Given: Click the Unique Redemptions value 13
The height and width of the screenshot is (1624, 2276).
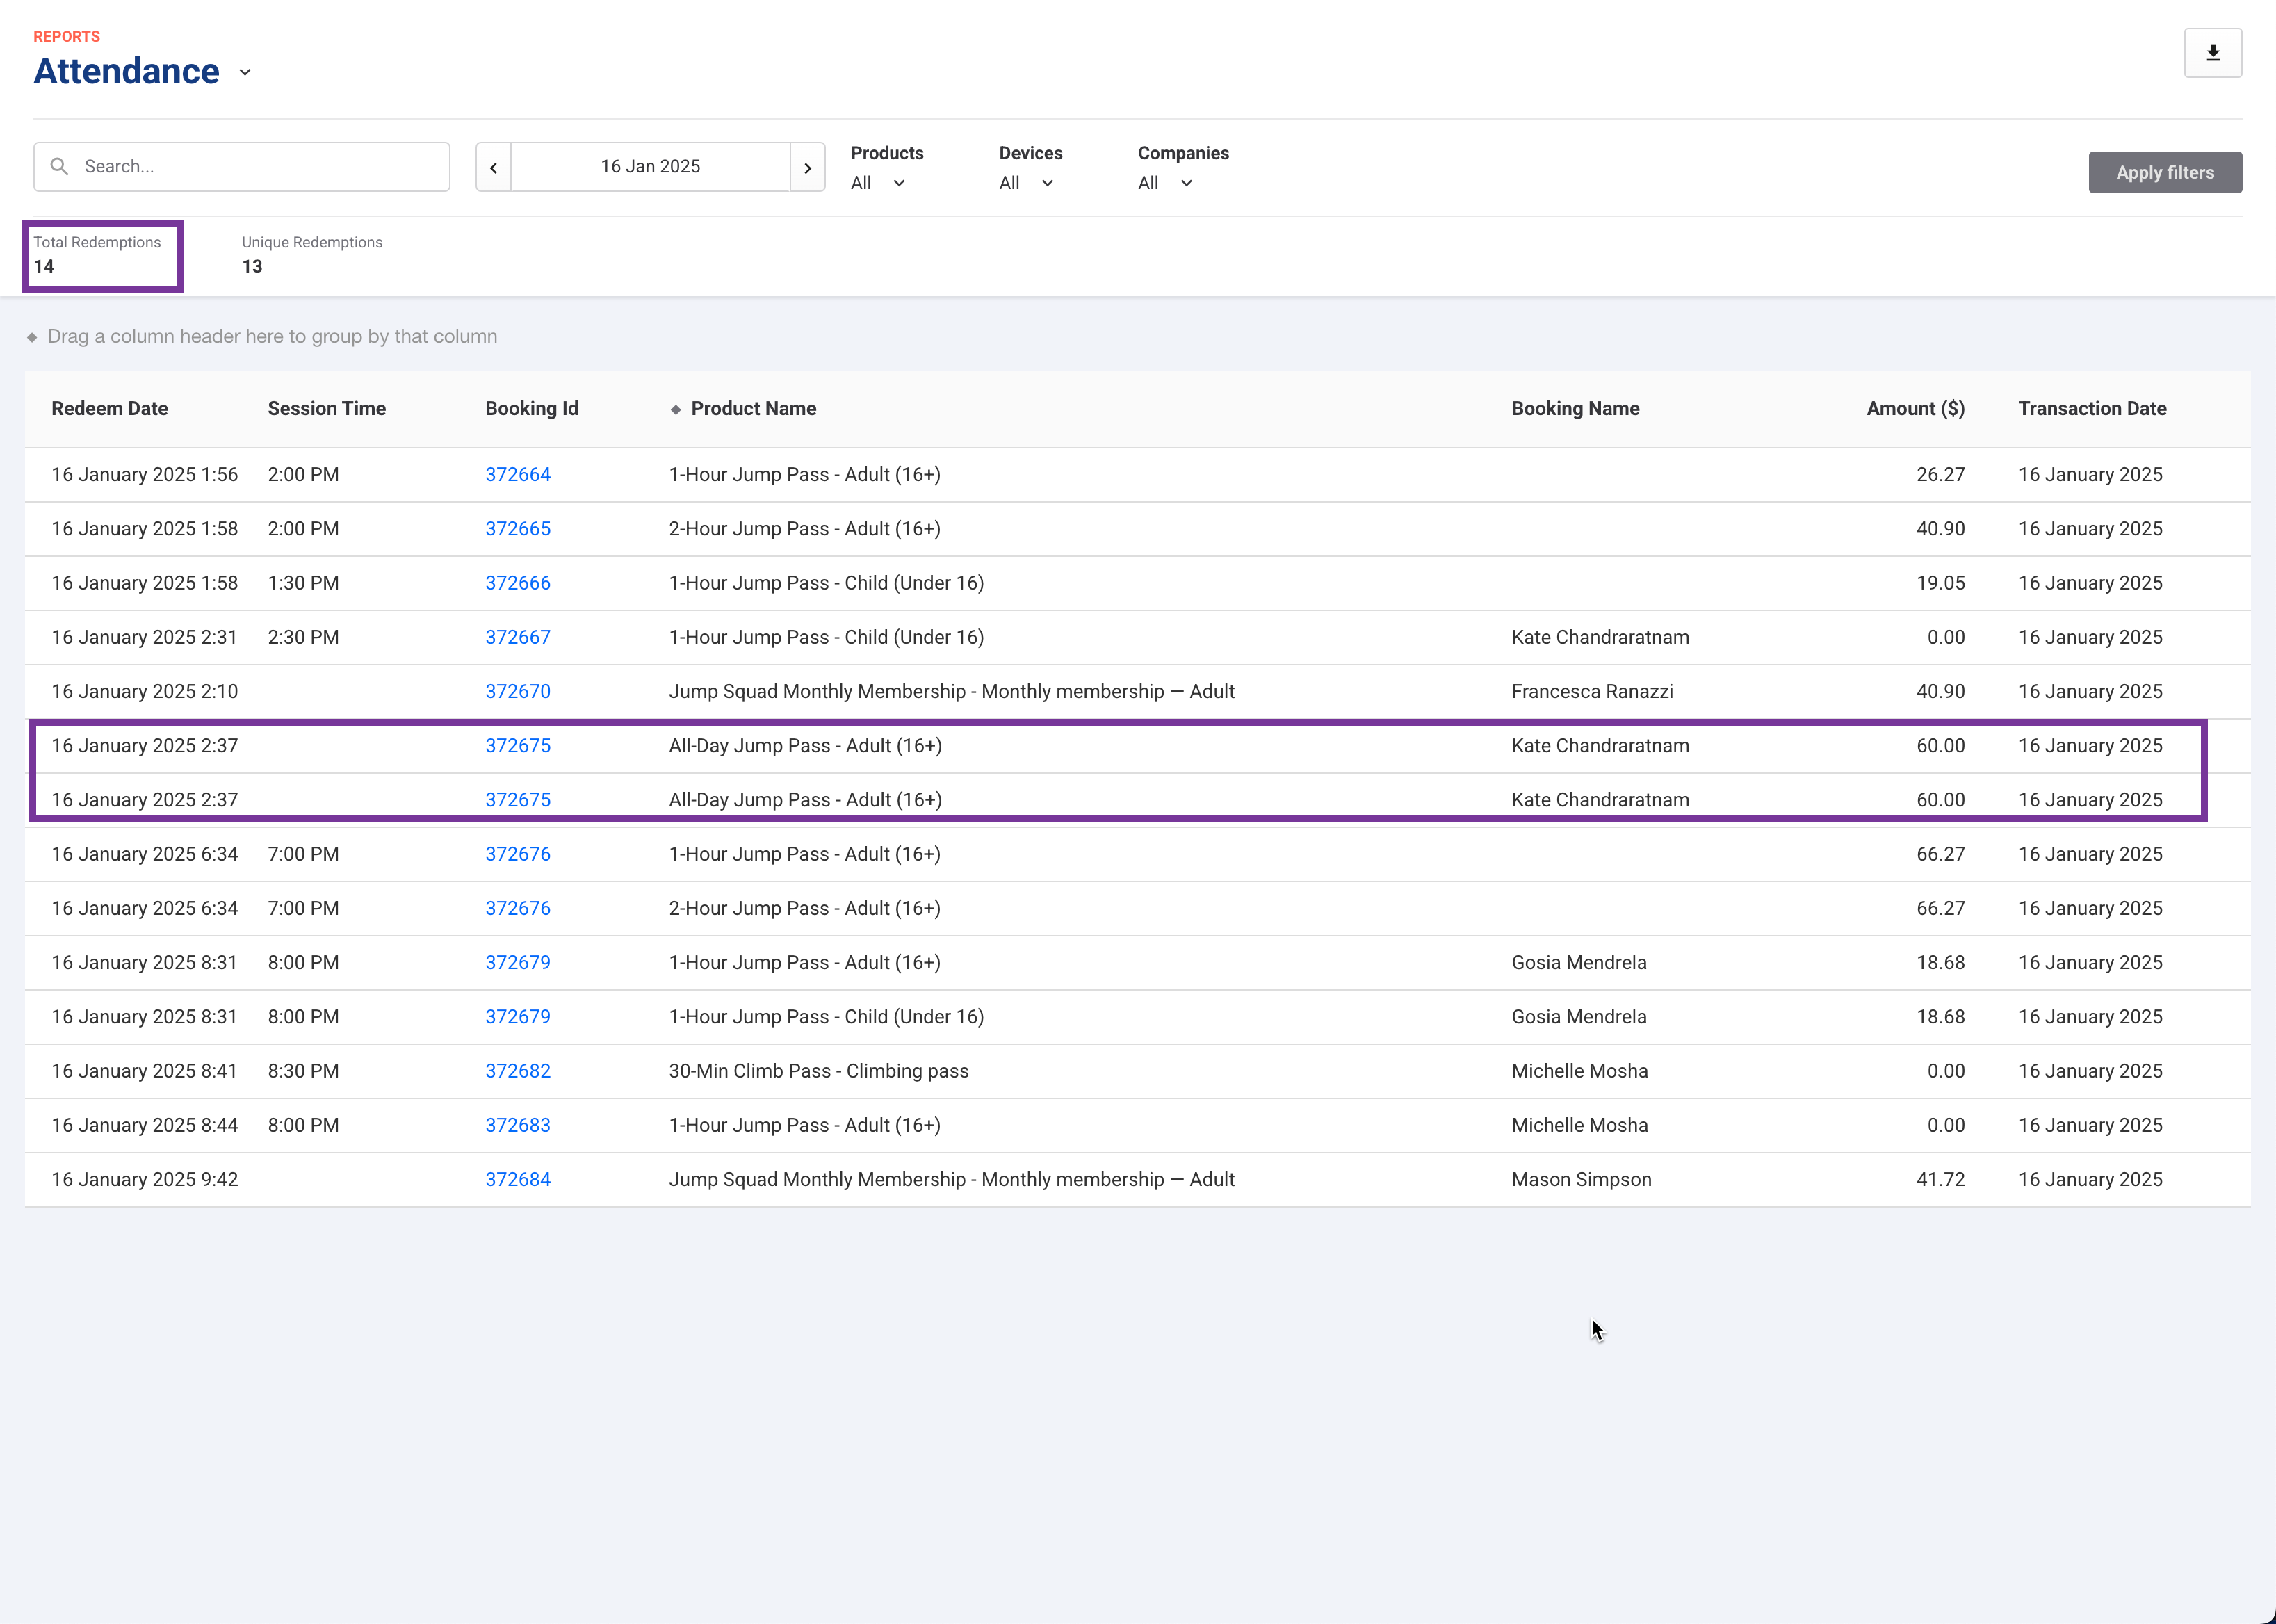Looking at the screenshot, I should tap(252, 266).
